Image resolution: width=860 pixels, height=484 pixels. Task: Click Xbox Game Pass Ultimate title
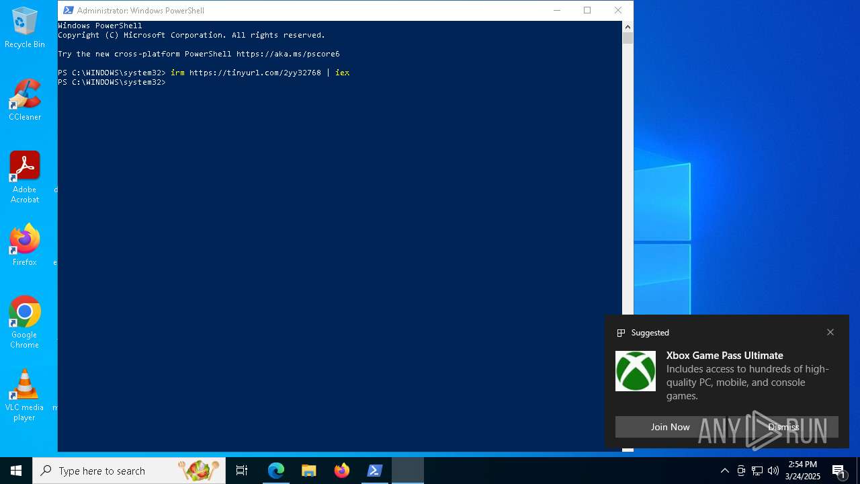point(725,355)
